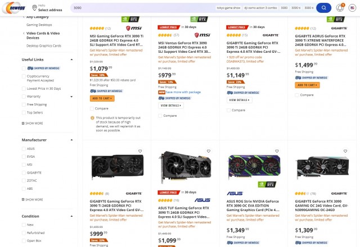Enable the Free Shipping filter checkbox
Image resolution: width=360 pixels, height=247 pixels.
tap(24, 105)
